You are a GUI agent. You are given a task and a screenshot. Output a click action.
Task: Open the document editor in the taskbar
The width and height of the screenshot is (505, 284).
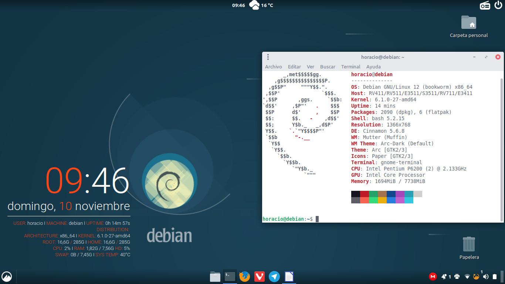[x=289, y=276]
